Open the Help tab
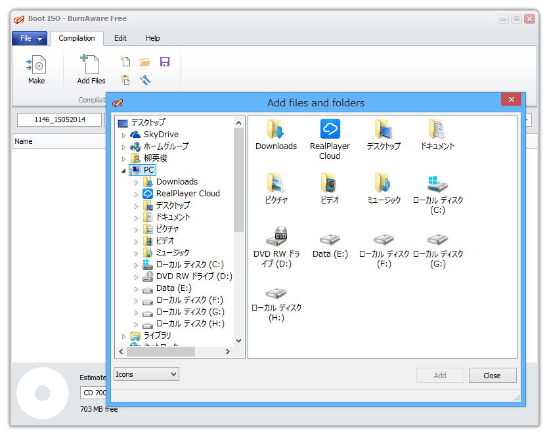The height and width of the screenshot is (436, 549). (152, 38)
